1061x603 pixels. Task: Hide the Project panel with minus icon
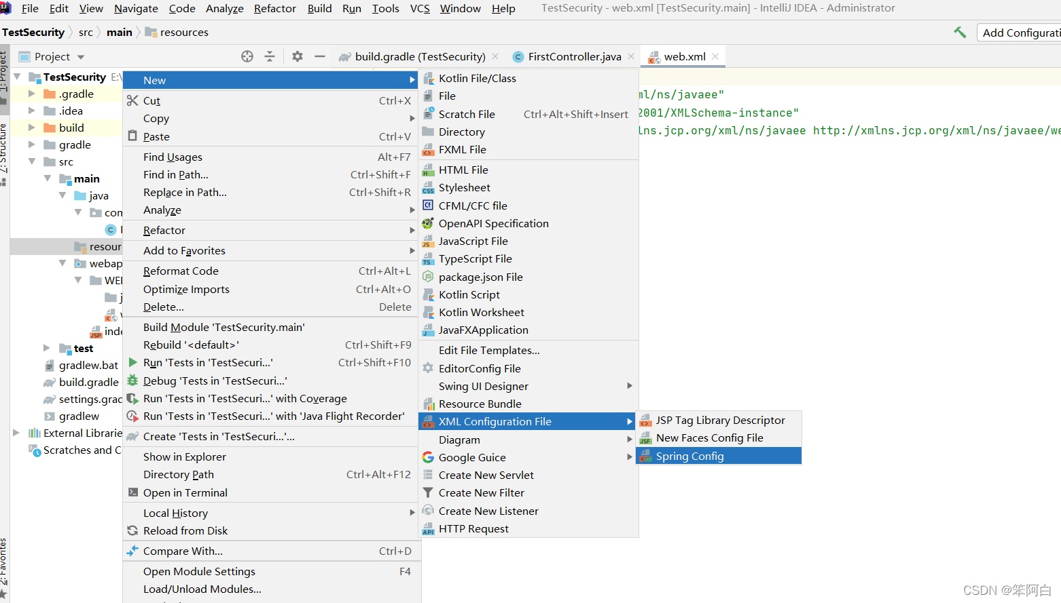click(320, 56)
